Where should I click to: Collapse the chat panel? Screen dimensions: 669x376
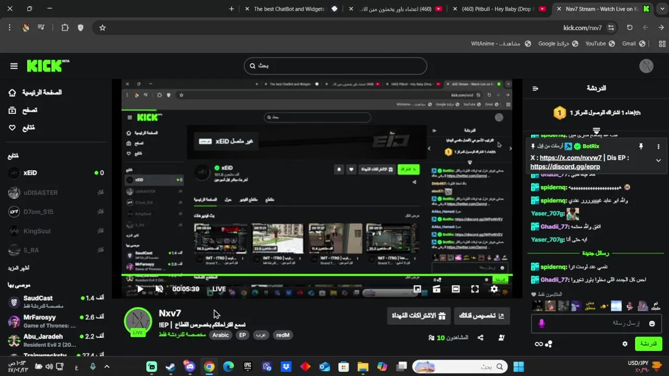tap(535, 88)
